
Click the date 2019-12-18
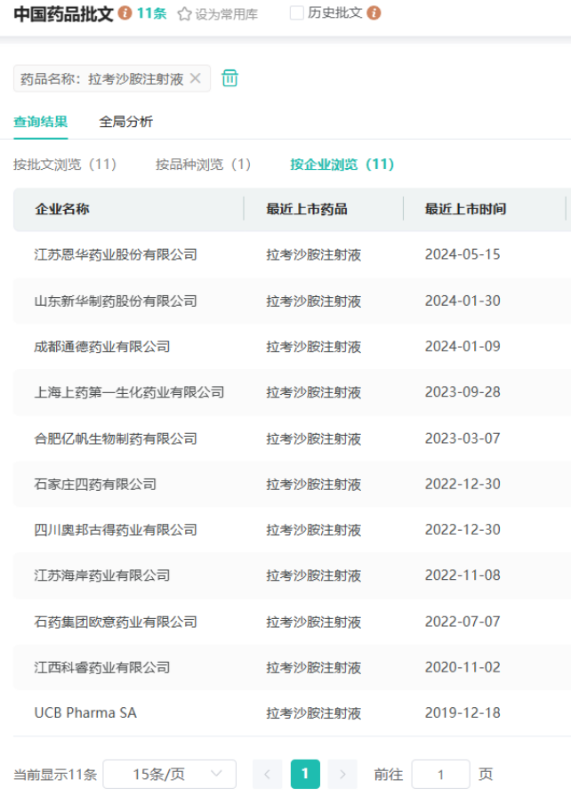pos(462,712)
